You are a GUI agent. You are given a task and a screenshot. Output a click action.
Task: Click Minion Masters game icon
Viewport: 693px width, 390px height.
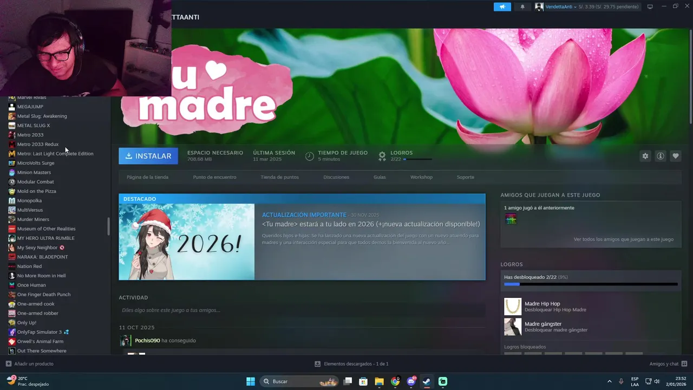tap(12, 172)
